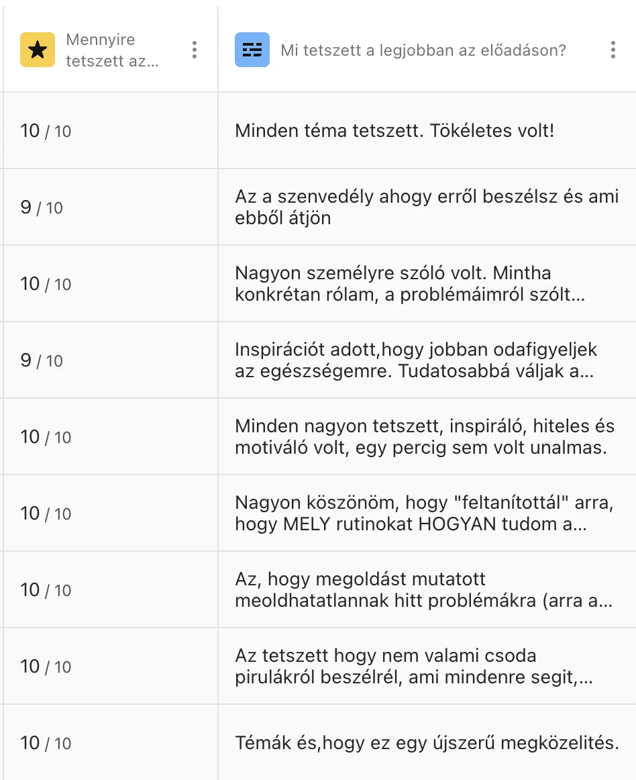Click the yellow star rating column icon
Screen dimensions: 636x780
click(x=38, y=50)
